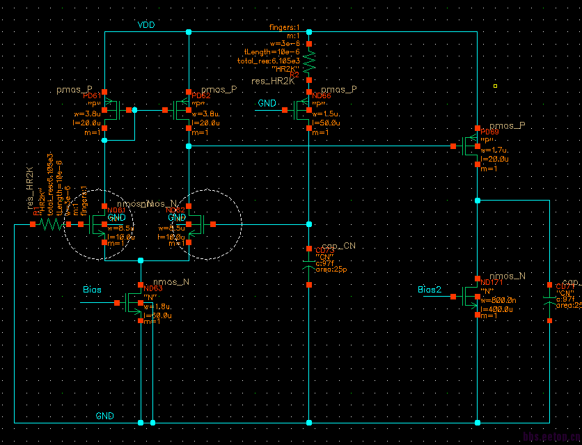Select the ND171 NMOS transistor symbol
582x445 pixels.
466,297
